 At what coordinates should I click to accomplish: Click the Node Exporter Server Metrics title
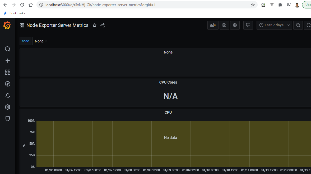pyautogui.click(x=57, y=25)
